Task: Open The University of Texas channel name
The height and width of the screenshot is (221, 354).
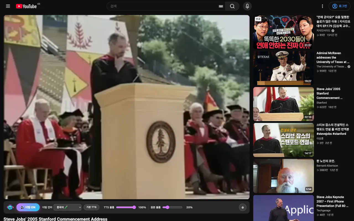Action: (331, 67)
